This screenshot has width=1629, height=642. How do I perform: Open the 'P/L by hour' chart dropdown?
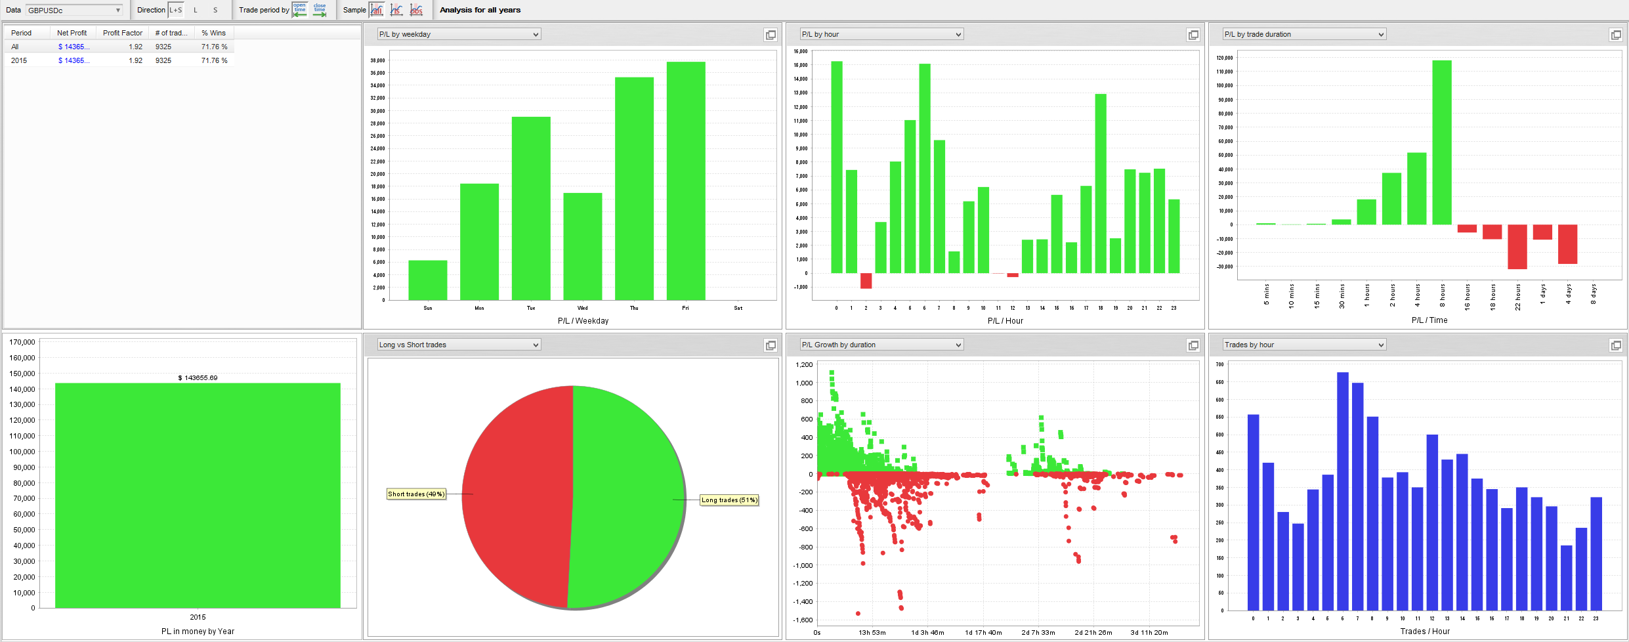[881, 34]
